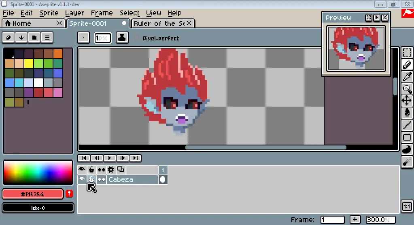The width and height of the screenshot is (414, 225).
Task: Toggle onion skin in timeline header
Action: pos(121,169)
